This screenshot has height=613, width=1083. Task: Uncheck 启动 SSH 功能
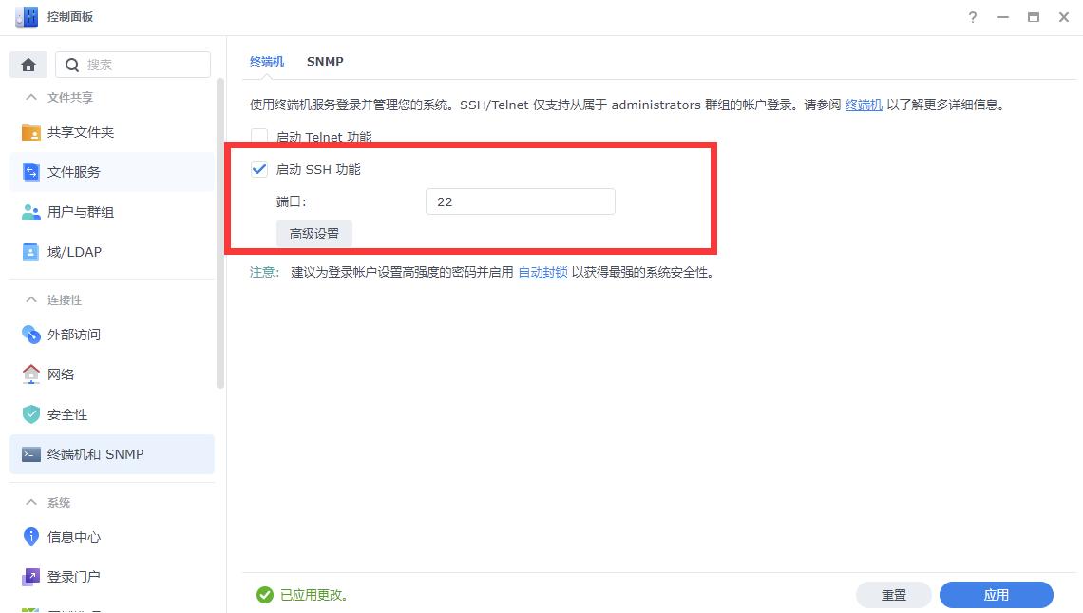(258, 169)
